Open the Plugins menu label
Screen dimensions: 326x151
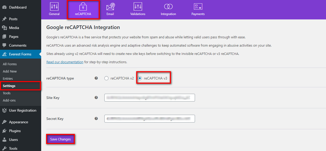pos(15,131)
